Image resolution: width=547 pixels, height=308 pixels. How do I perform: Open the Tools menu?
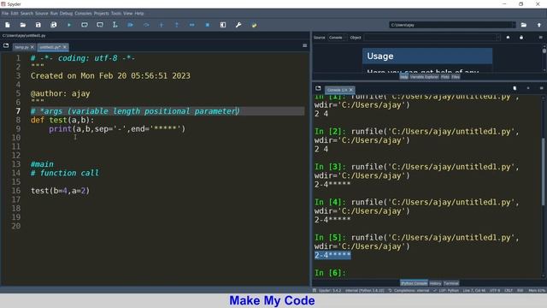[116, 14]
